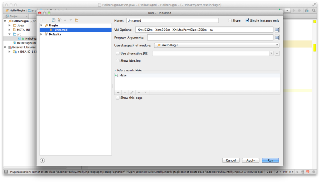Expand the .idea folder in project tree

coord(10,26)
